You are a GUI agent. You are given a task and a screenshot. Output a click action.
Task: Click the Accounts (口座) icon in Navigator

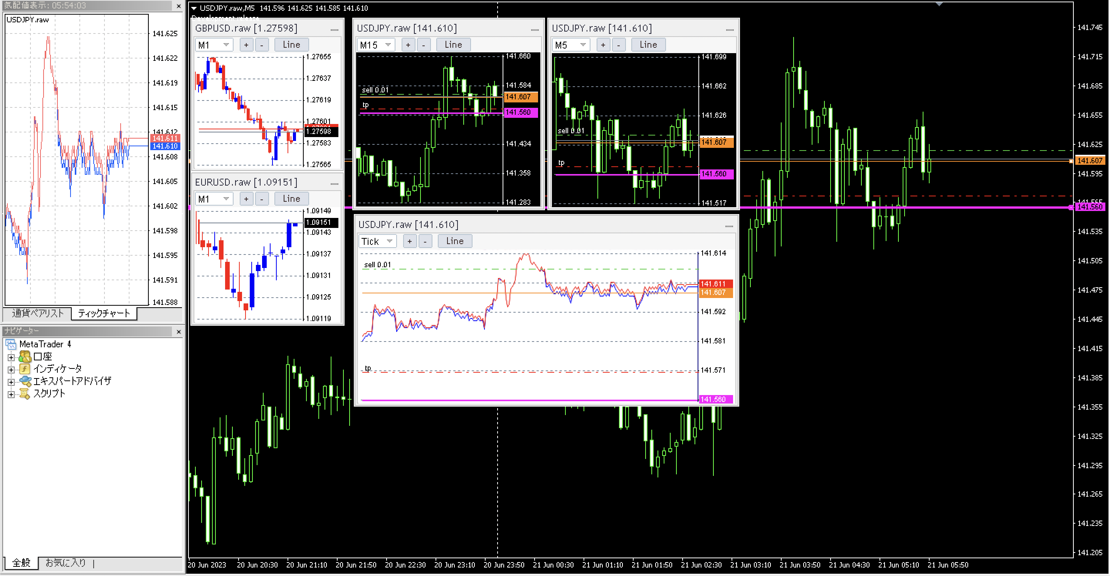pyautogui.click(x=25, y=357)
